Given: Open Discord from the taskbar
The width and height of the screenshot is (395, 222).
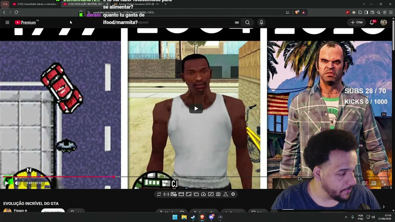Looking at the screenshot, I should tap(211, 217).
